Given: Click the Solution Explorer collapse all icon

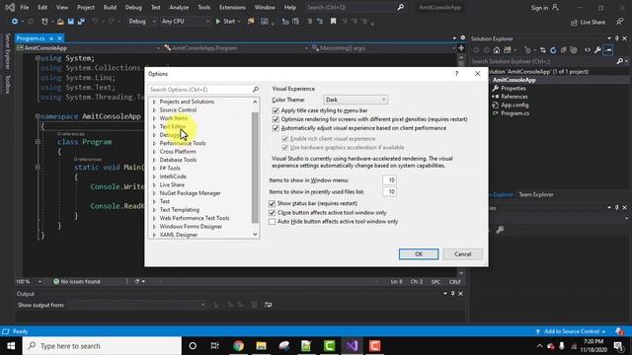Looking at the screenshot, I should coord(563,50).
